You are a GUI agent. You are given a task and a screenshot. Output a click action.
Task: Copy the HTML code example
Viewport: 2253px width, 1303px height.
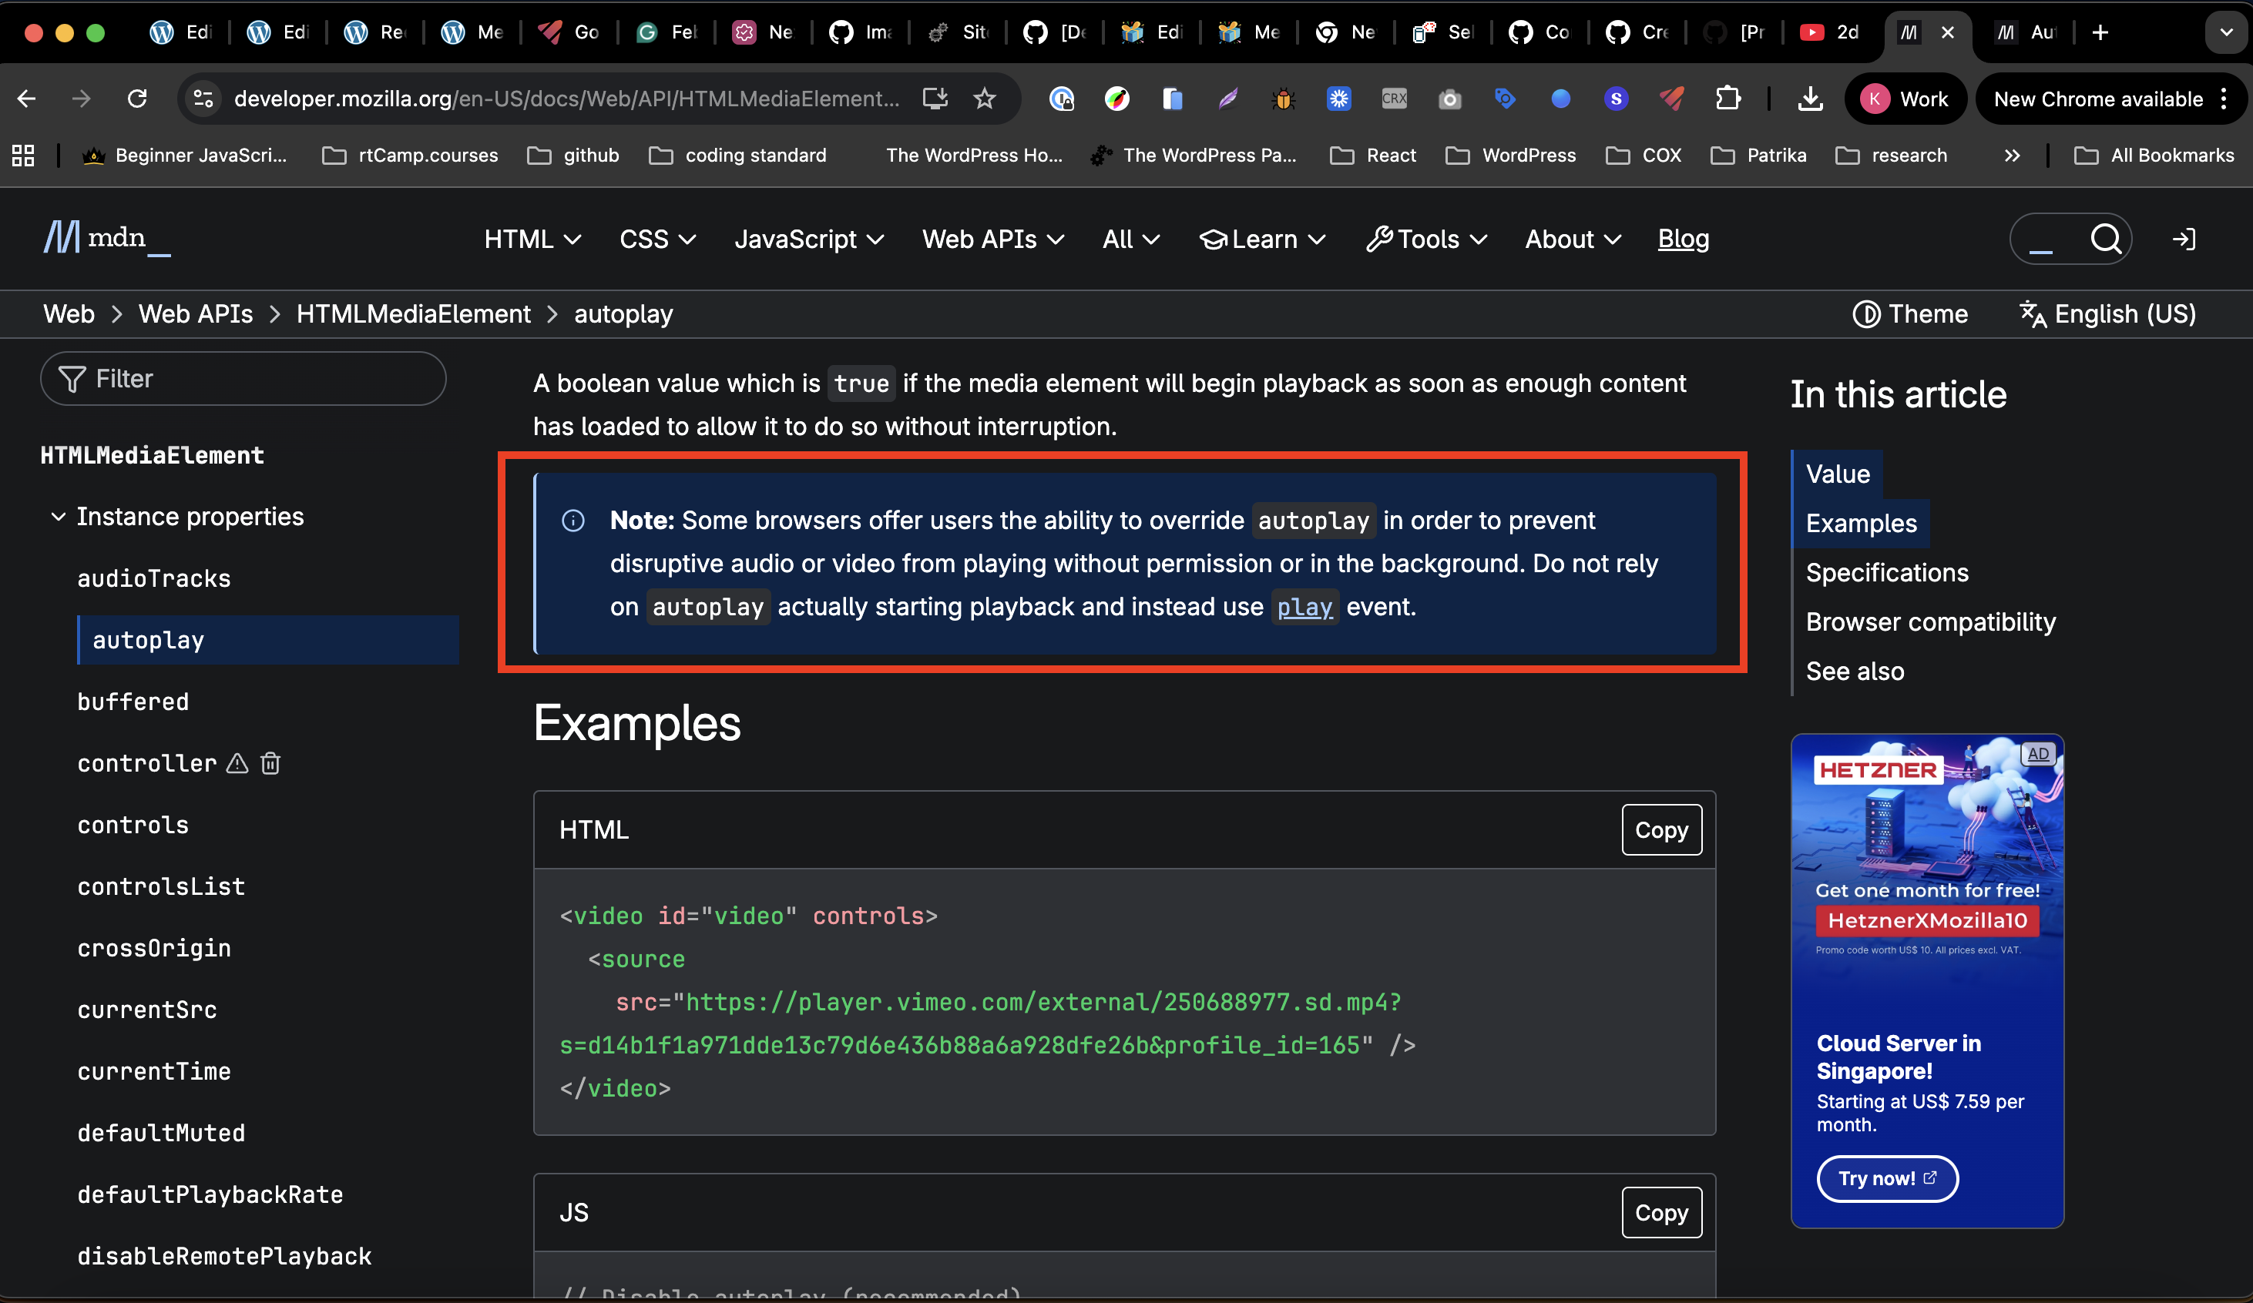click(1660, 829)
